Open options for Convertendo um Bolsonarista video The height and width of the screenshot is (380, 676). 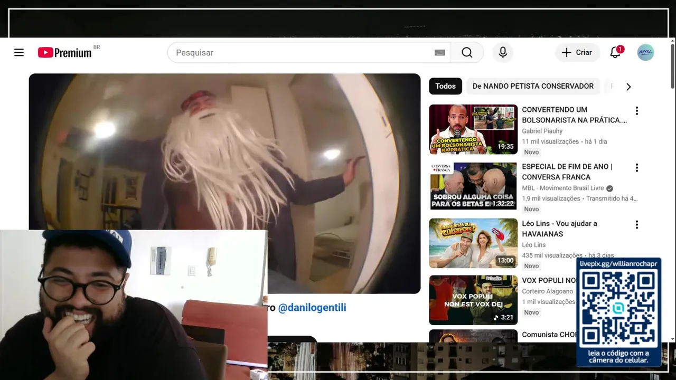click(x=636, y=111)
